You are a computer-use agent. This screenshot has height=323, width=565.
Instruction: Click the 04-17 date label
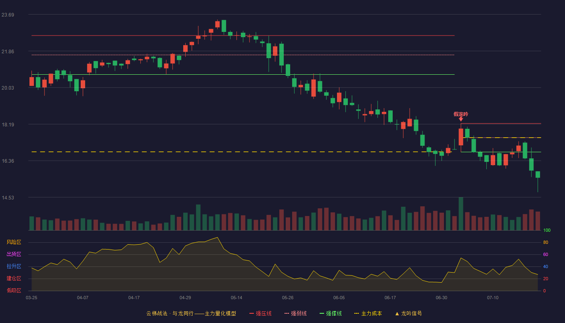pos(134,298)
